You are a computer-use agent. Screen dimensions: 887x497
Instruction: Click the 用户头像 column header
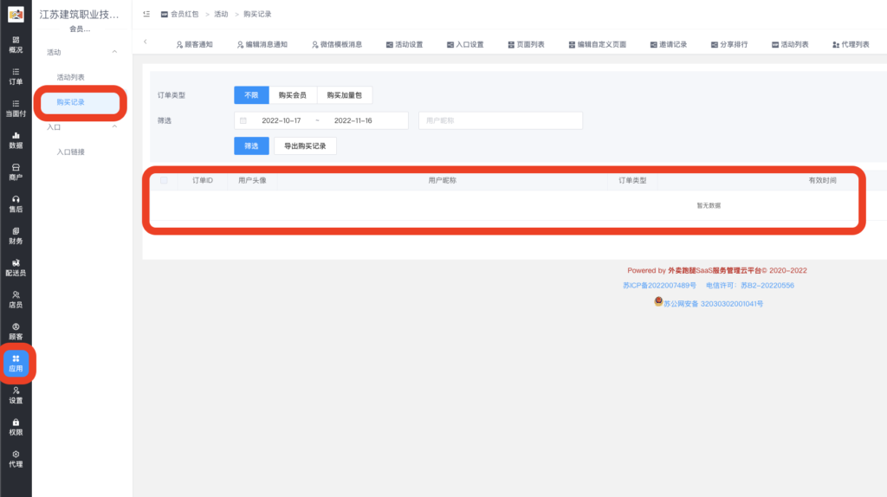252,180
